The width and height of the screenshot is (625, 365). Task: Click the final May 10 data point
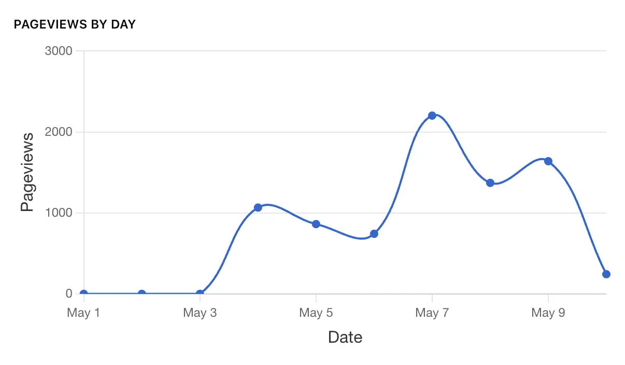click(x=606, y=274)
